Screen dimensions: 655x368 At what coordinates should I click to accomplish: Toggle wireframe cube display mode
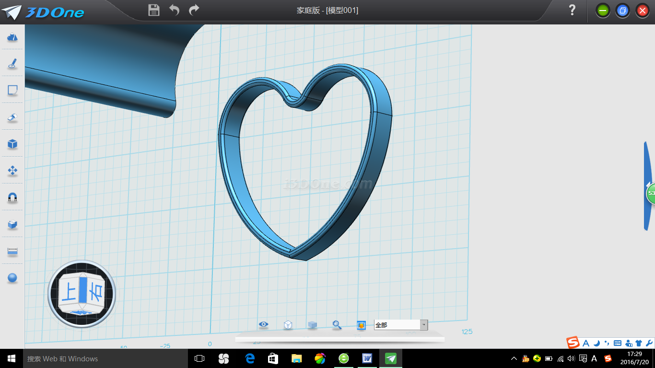[288, 325]
